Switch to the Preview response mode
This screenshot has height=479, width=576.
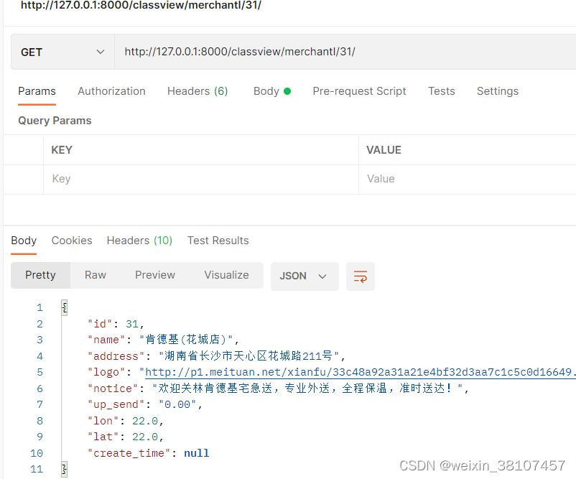tap(154, 275)
